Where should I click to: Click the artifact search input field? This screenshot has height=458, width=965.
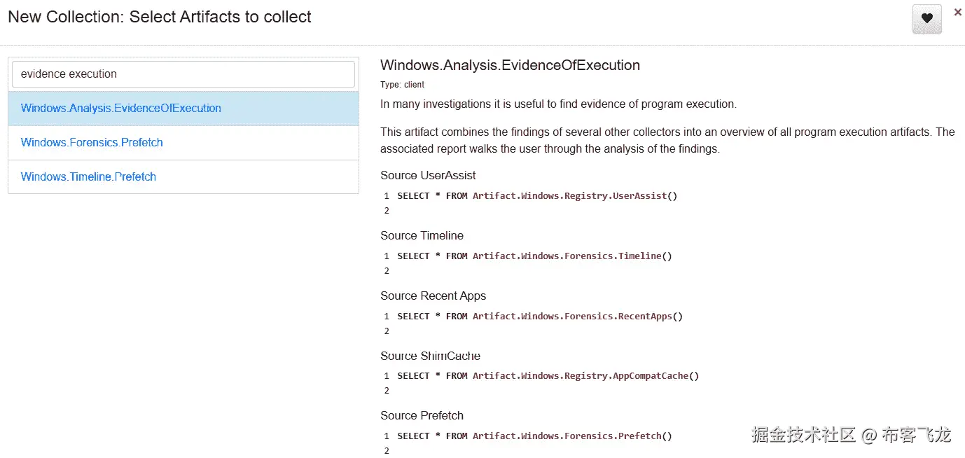click(183, 74)
